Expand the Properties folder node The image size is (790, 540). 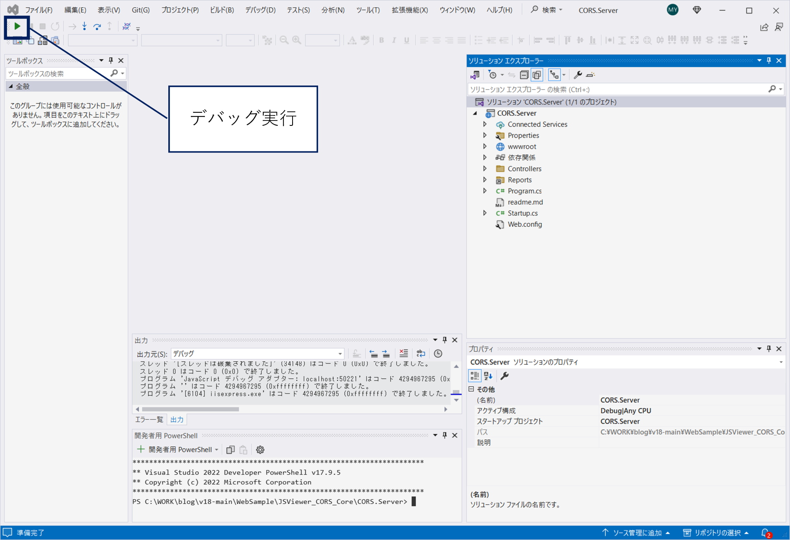pos(485,135)
